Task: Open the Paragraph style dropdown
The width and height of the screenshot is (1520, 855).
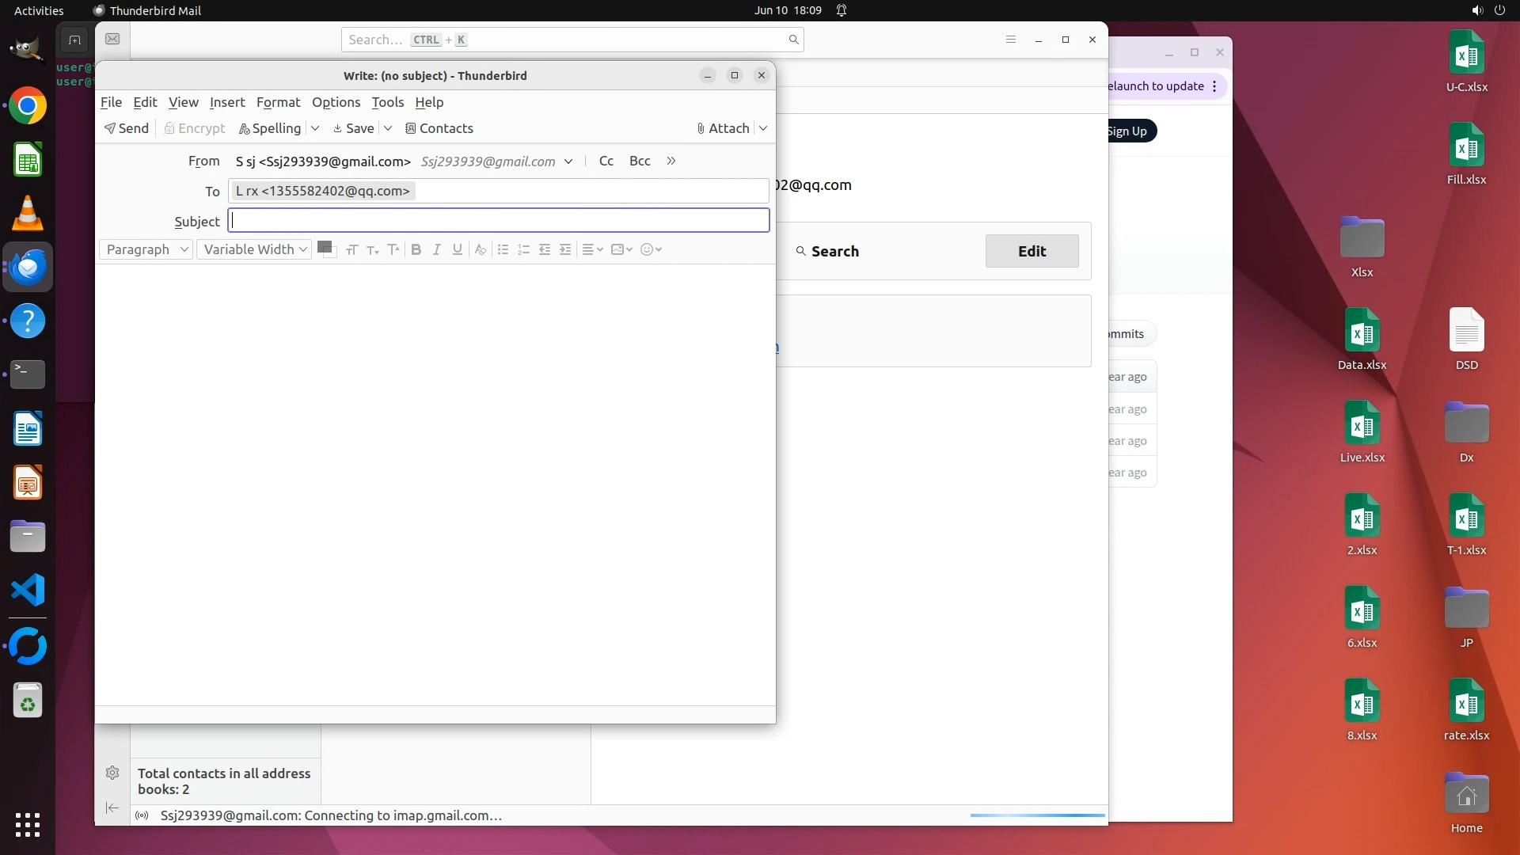Action: (146, 249)
